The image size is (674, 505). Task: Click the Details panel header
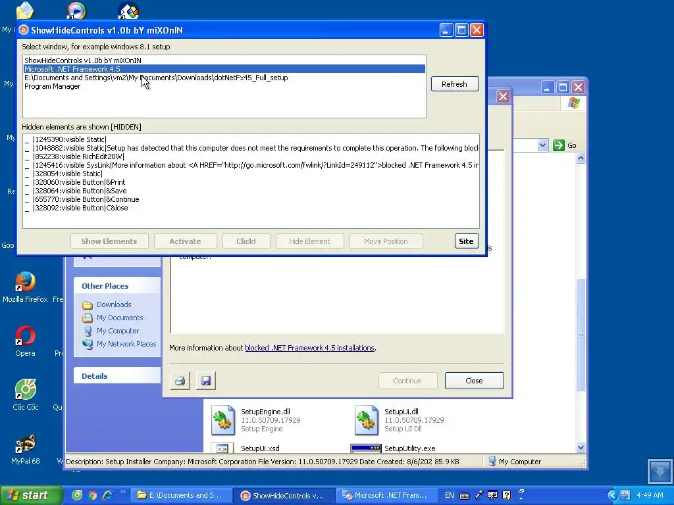(117, 375)
